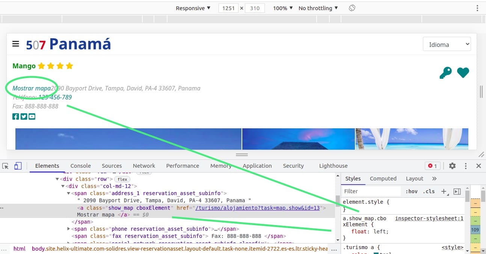
Task: Click the Mostrar mapa link
Action: click(32, 89)
